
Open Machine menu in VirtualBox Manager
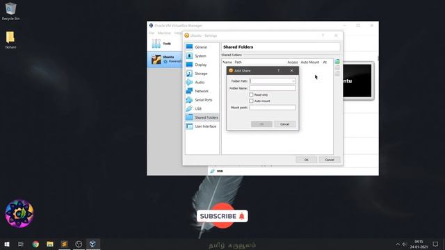pos(164,33)
